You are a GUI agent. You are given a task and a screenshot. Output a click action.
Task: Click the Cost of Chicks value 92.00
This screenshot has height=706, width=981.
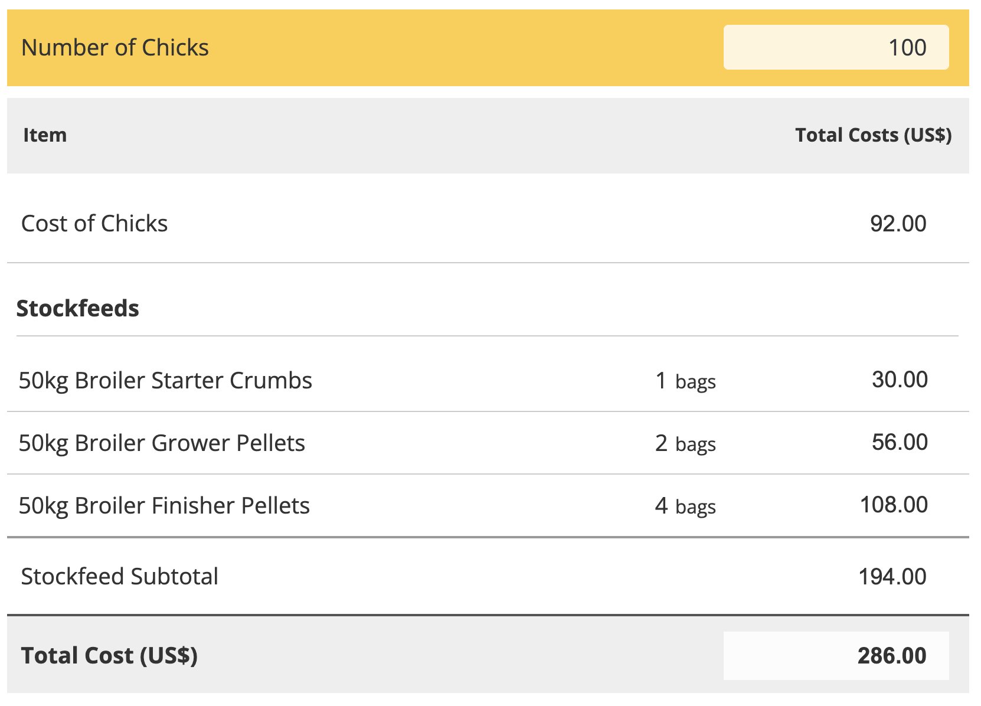[x=898, y=224]
